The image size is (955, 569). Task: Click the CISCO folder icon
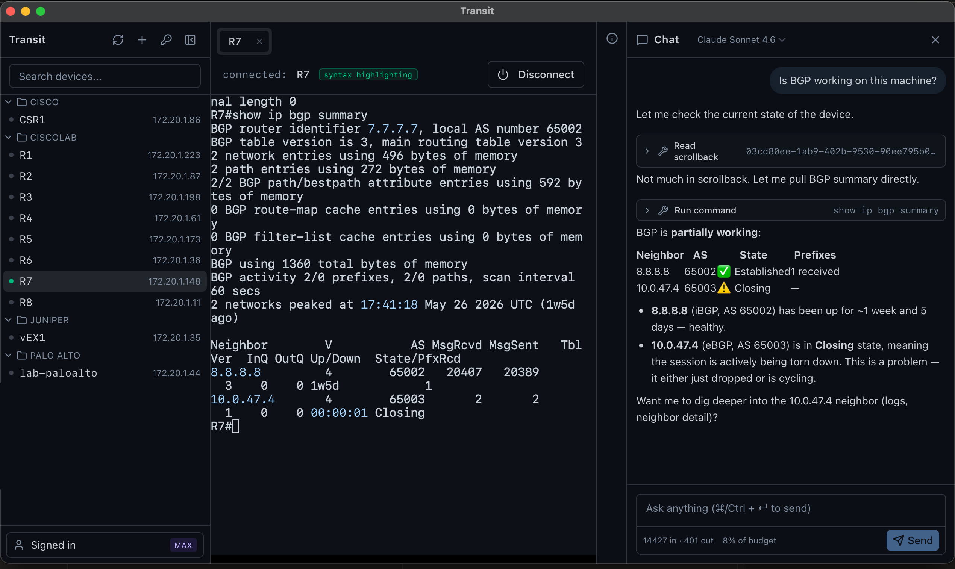tap(22, 102)
